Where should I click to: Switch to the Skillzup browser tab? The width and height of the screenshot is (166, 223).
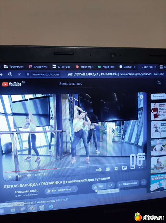click(x=128, y=67)
